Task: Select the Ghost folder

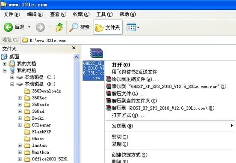Action: [34, 139]
